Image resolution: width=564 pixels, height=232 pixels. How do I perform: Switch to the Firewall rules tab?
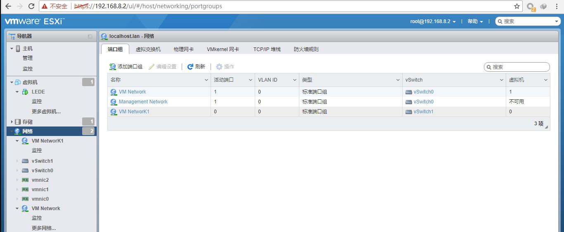(x=306, y=49)
